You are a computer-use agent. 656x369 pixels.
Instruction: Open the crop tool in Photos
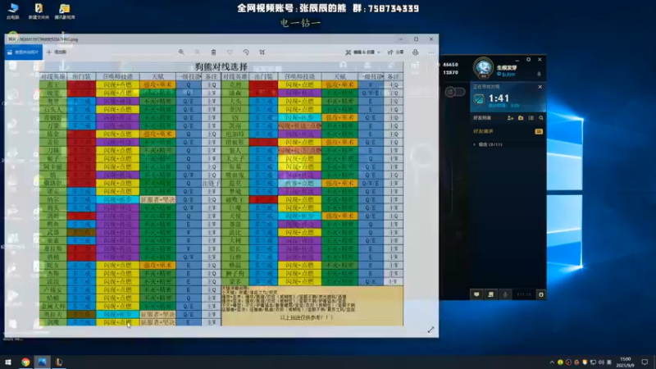262,52
